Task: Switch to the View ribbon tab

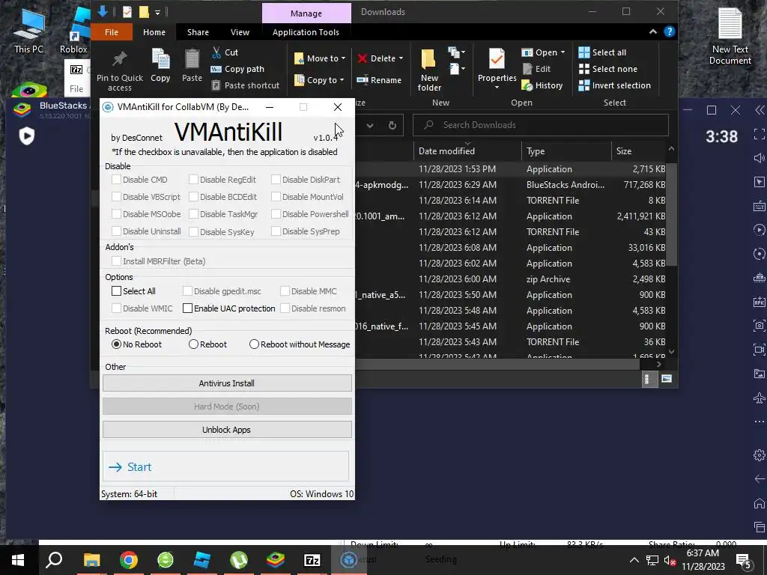Action: tap(240, 31)
